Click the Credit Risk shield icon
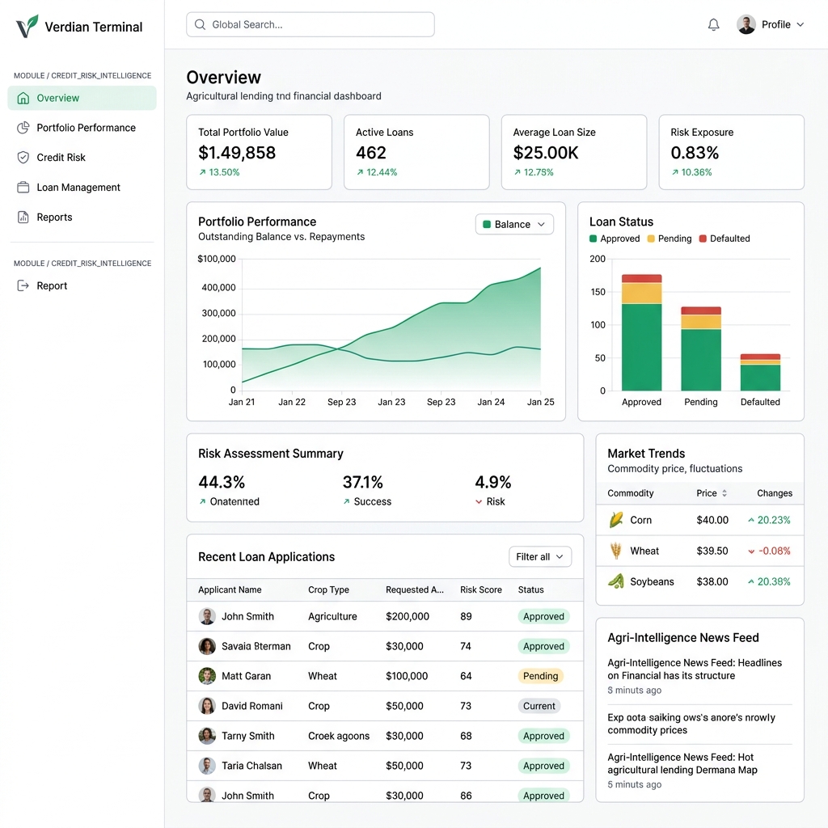The image size is (828, 828). coord(23,158)
